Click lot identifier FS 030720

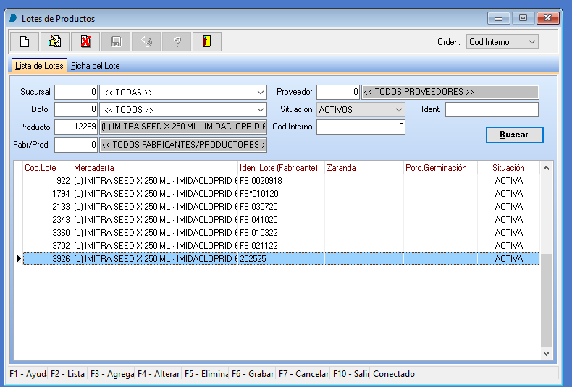pyautogui.click(x=258, y=207)
